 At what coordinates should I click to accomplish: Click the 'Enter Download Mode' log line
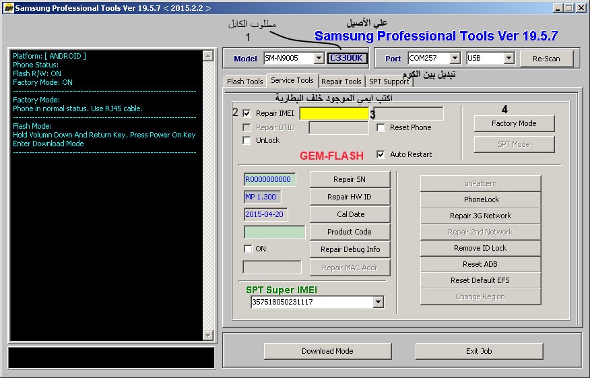[48, 144]
